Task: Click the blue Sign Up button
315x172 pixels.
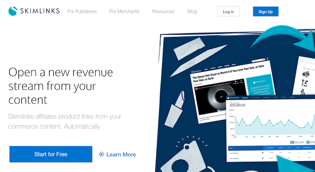Action: [x=265, y=12]
